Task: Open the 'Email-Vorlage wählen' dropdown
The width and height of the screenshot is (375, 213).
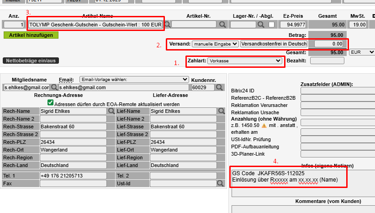Action: [x=134, y=79]
